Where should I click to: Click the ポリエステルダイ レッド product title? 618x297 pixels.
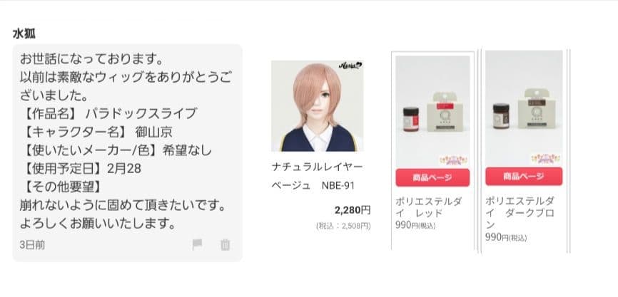click(x=429, y=207)
